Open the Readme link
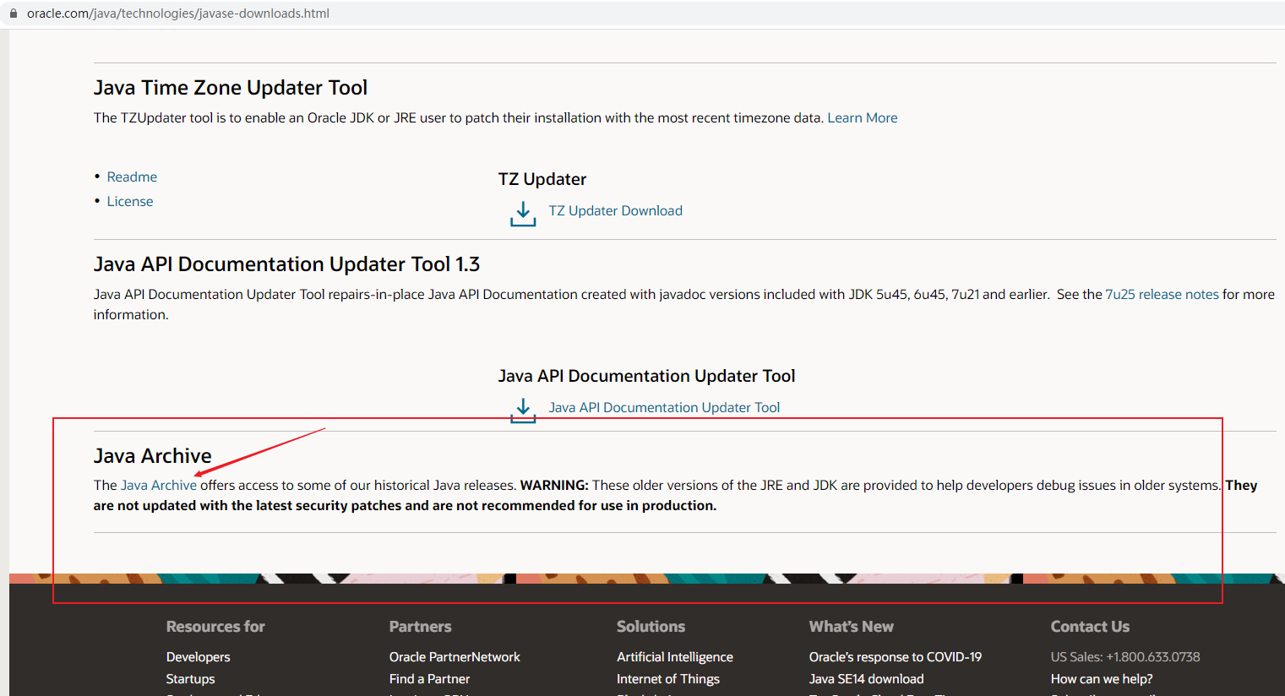This screenshot has height=696, width=1285. (x=132, y=177)
